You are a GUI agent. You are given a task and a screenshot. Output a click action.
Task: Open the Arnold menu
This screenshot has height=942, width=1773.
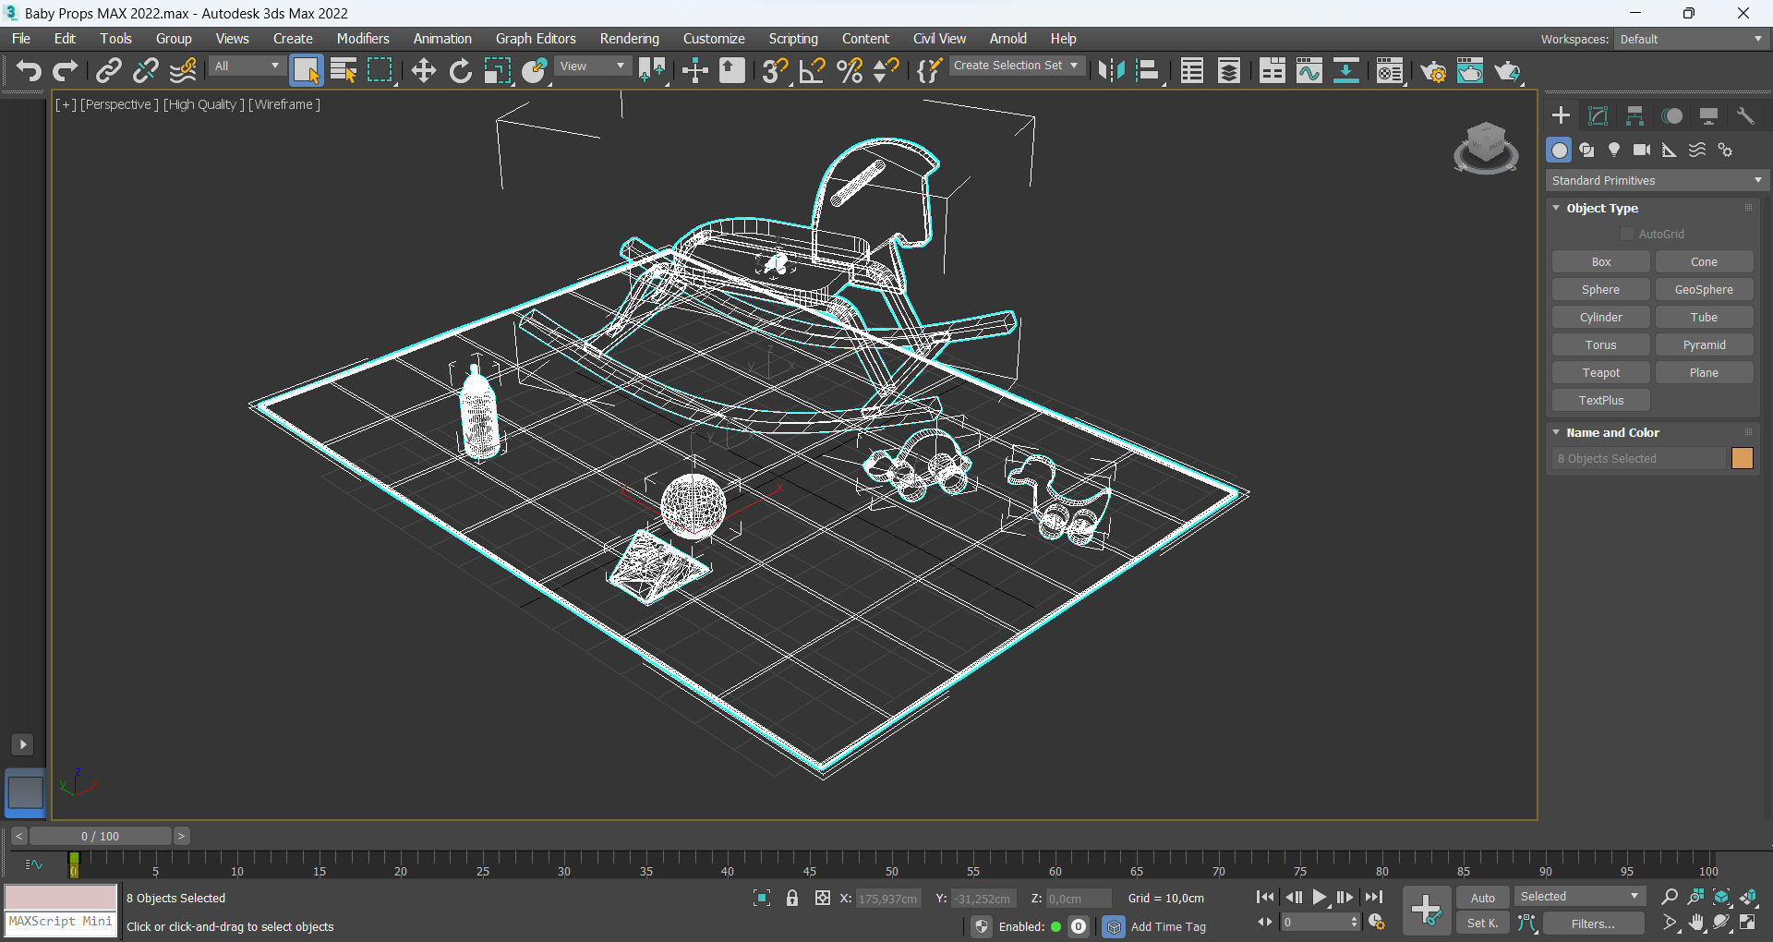(1008, 39)
